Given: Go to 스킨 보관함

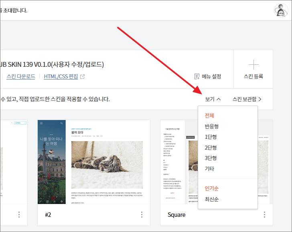Looking at the screenshot, I should pos(247,99).
